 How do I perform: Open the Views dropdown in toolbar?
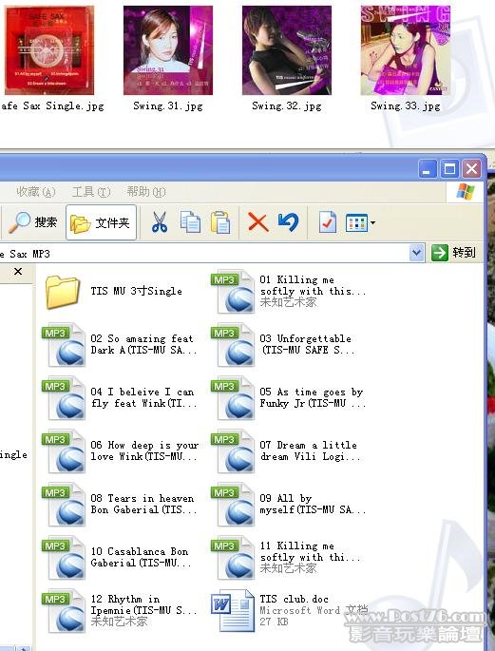click(360, 223)
